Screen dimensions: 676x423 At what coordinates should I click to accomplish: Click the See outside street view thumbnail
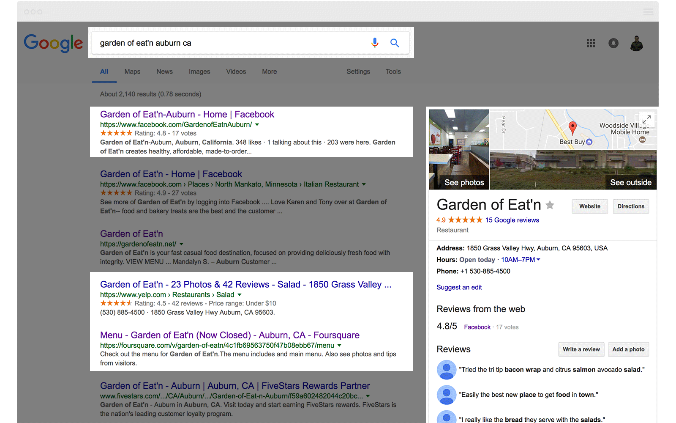[x=573, y=170]
